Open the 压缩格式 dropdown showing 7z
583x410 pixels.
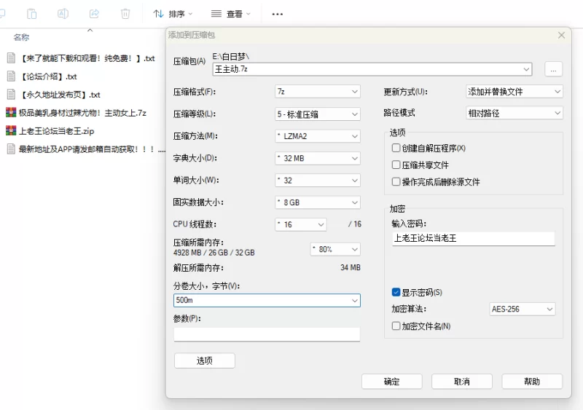pos(318,92)
